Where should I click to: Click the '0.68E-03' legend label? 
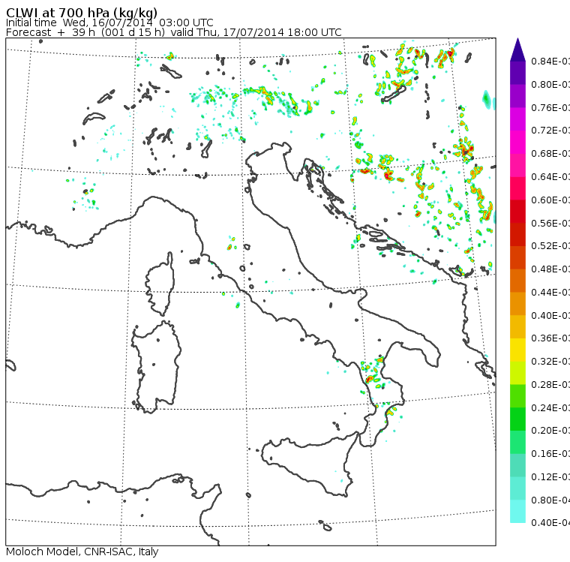pos(550,154)
